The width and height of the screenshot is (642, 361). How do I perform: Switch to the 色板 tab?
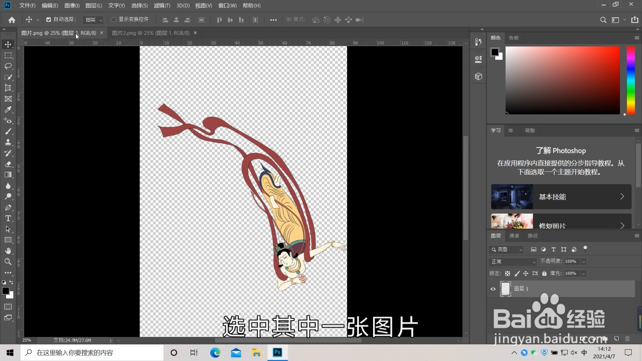(x=514, y=38)
